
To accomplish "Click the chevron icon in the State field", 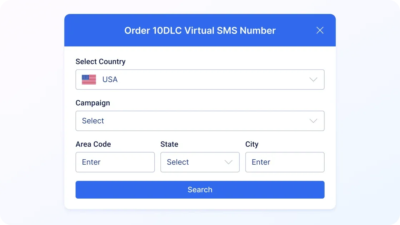I will tap(228, 162).
